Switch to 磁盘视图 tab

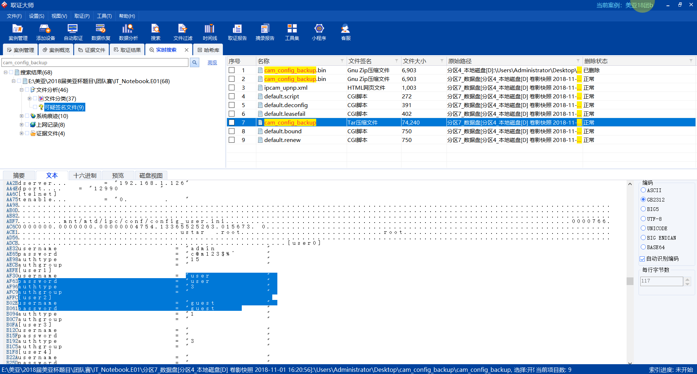click(x=151, y=175)
